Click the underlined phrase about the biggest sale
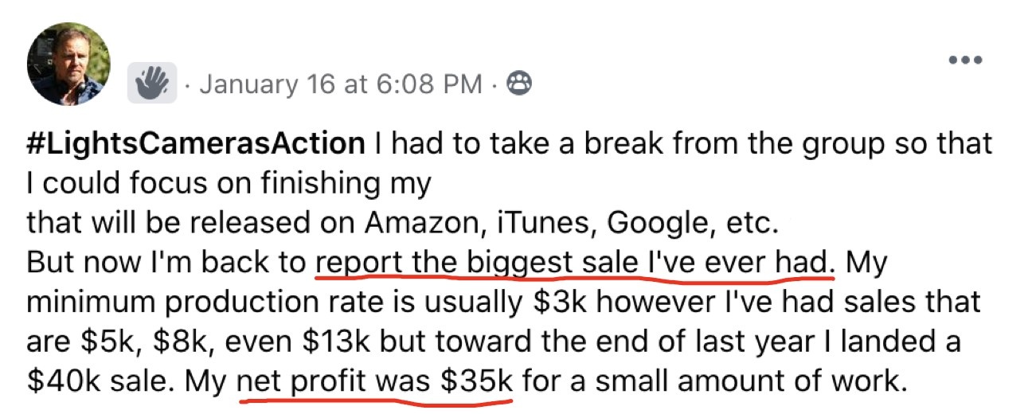 pyautogui.click(x=573, y=263)
